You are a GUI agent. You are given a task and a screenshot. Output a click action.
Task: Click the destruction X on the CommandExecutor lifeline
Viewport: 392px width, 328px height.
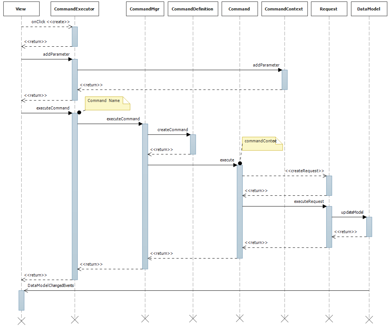[75, 319]
